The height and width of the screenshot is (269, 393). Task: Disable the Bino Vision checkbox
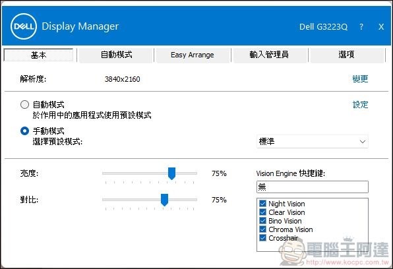tap(262, 221)
